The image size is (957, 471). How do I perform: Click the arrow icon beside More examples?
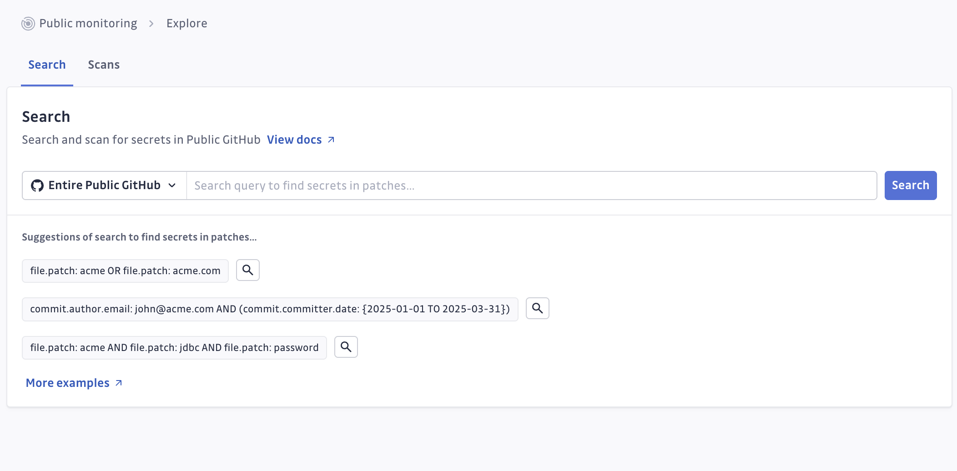119,383
